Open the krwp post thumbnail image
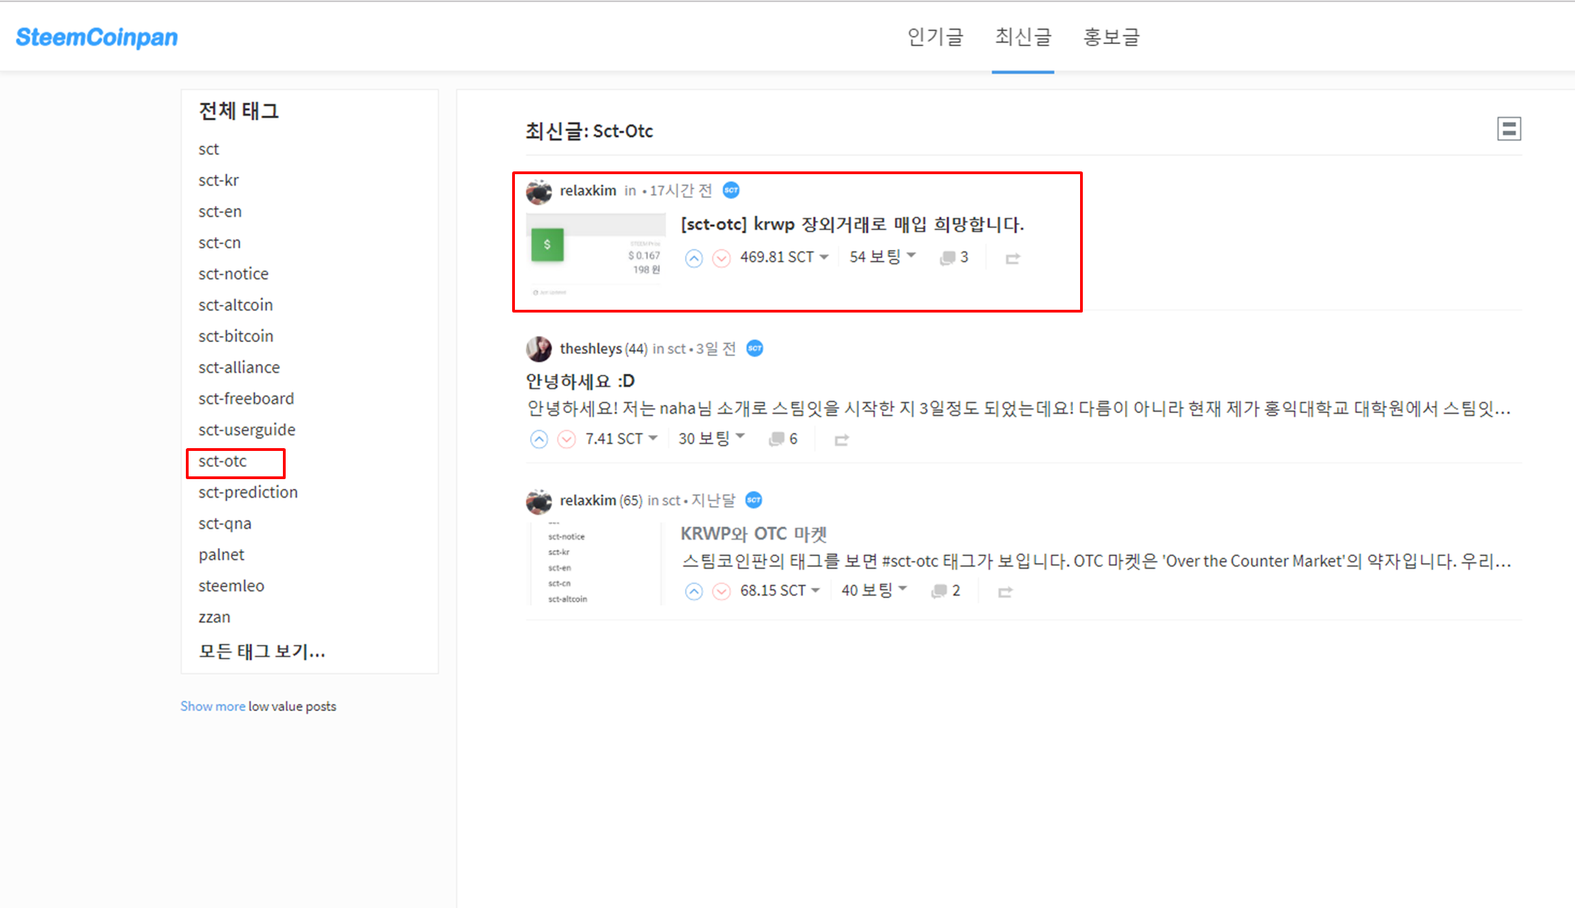Image resolution: width=1575 pixels, height=908 pixels. 596,255
